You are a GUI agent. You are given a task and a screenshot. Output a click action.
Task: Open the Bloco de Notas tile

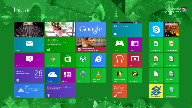[171, 91]
